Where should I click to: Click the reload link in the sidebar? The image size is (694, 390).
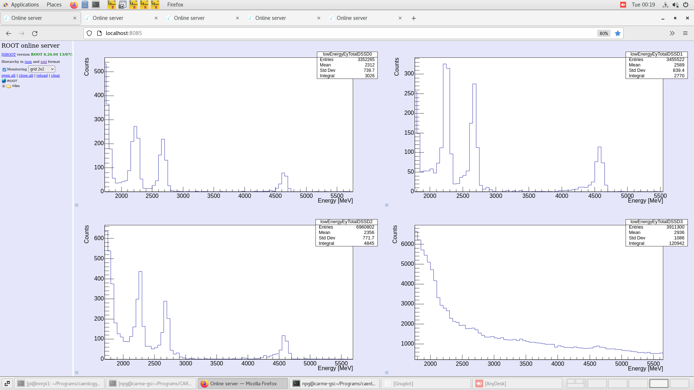(42, 75)
